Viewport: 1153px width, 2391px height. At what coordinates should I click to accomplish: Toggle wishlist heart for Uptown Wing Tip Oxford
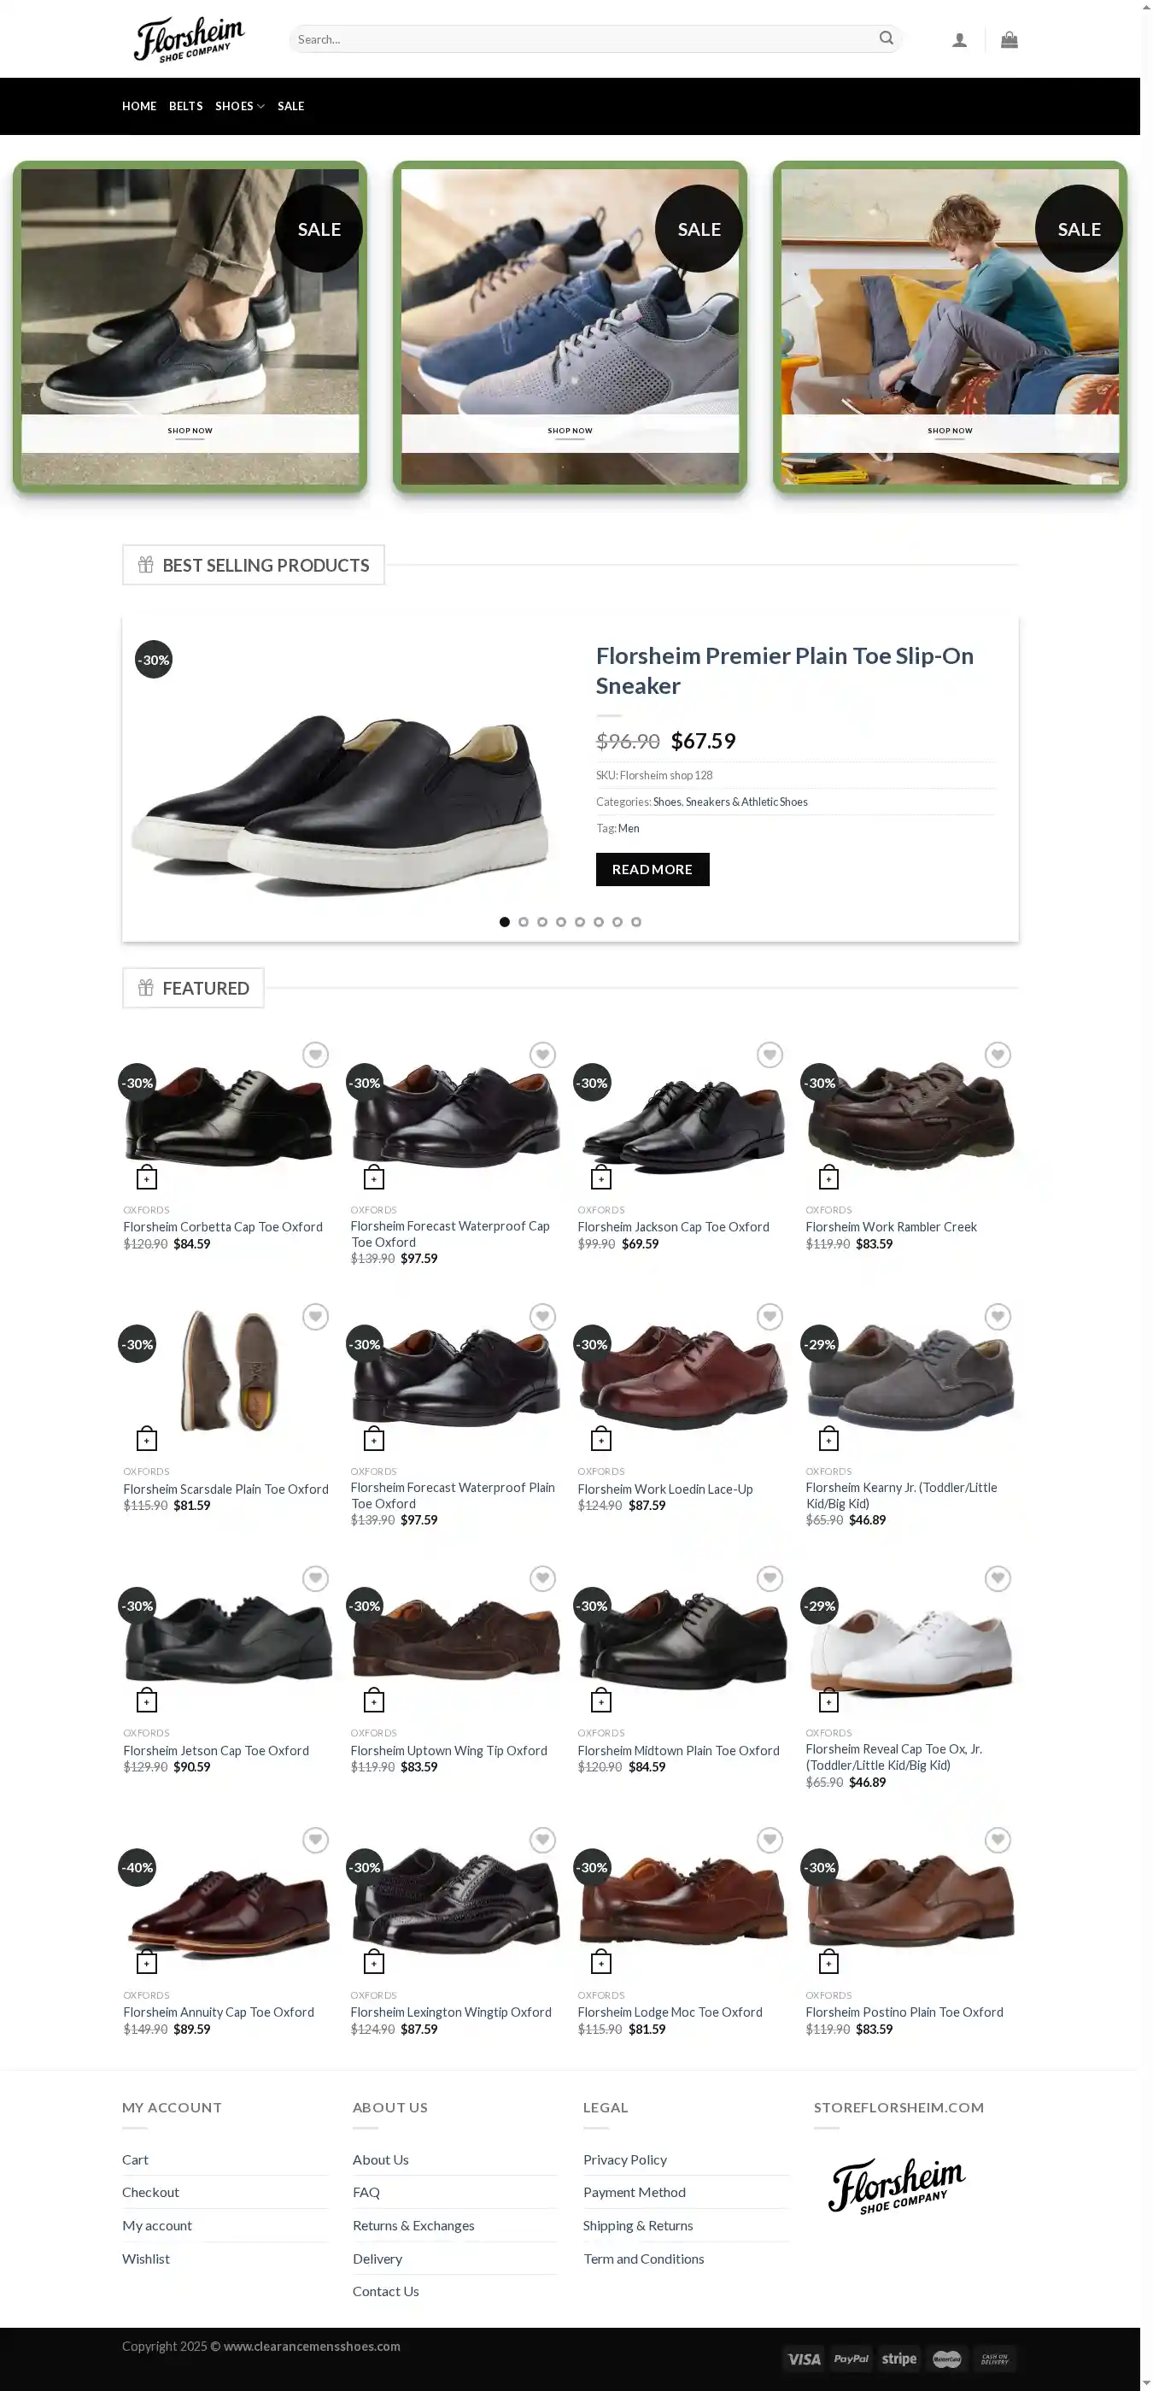pyautogui.click(x=542, y=1579)
